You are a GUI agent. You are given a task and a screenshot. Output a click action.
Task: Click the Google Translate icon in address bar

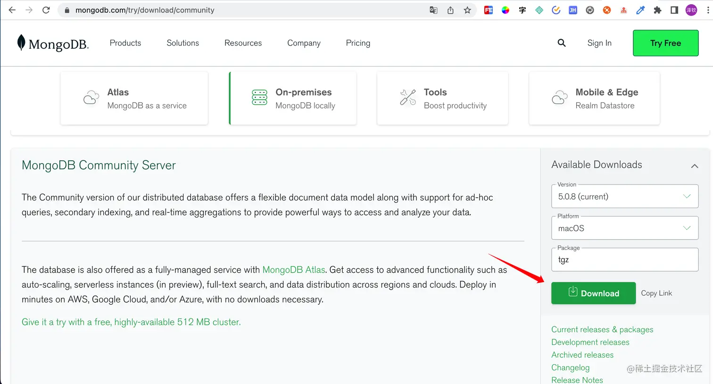[x=433, y=10]
